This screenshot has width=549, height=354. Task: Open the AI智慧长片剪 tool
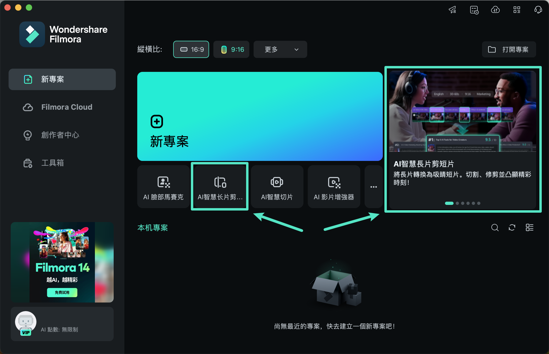click(220, 187)
